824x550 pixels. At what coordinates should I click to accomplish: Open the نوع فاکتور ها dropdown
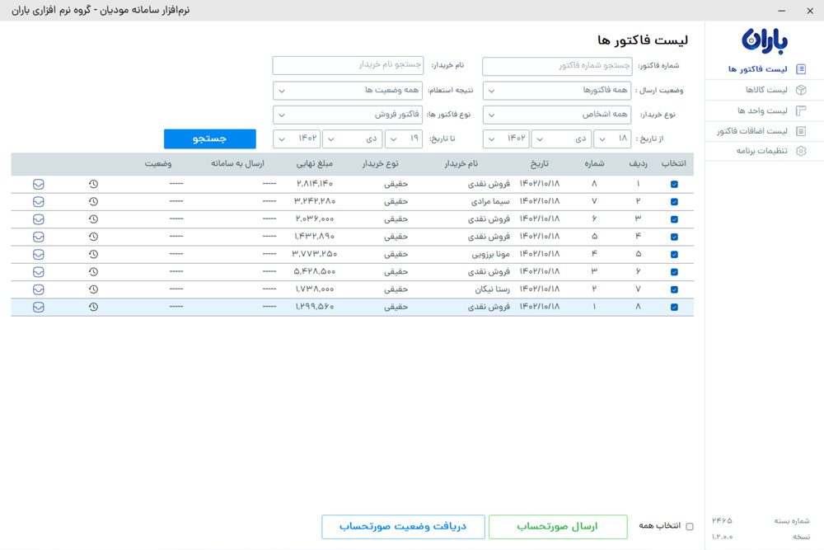pyautogui.click(x=348, y=115)
